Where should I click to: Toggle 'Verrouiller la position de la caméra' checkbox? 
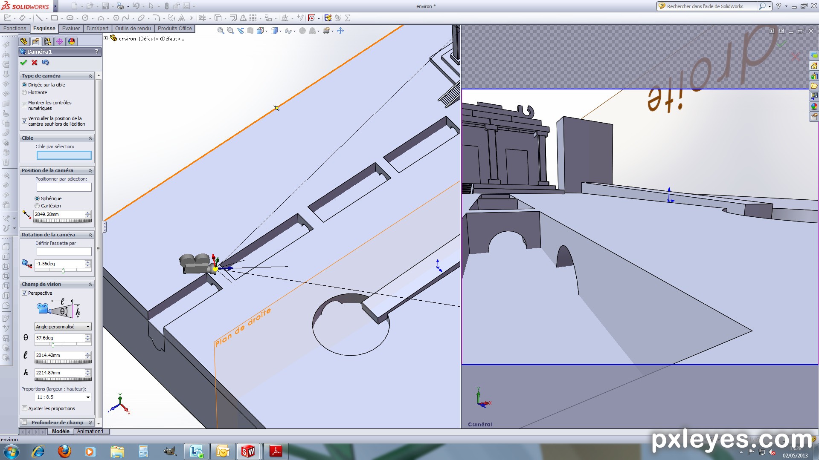pos(24,121)
